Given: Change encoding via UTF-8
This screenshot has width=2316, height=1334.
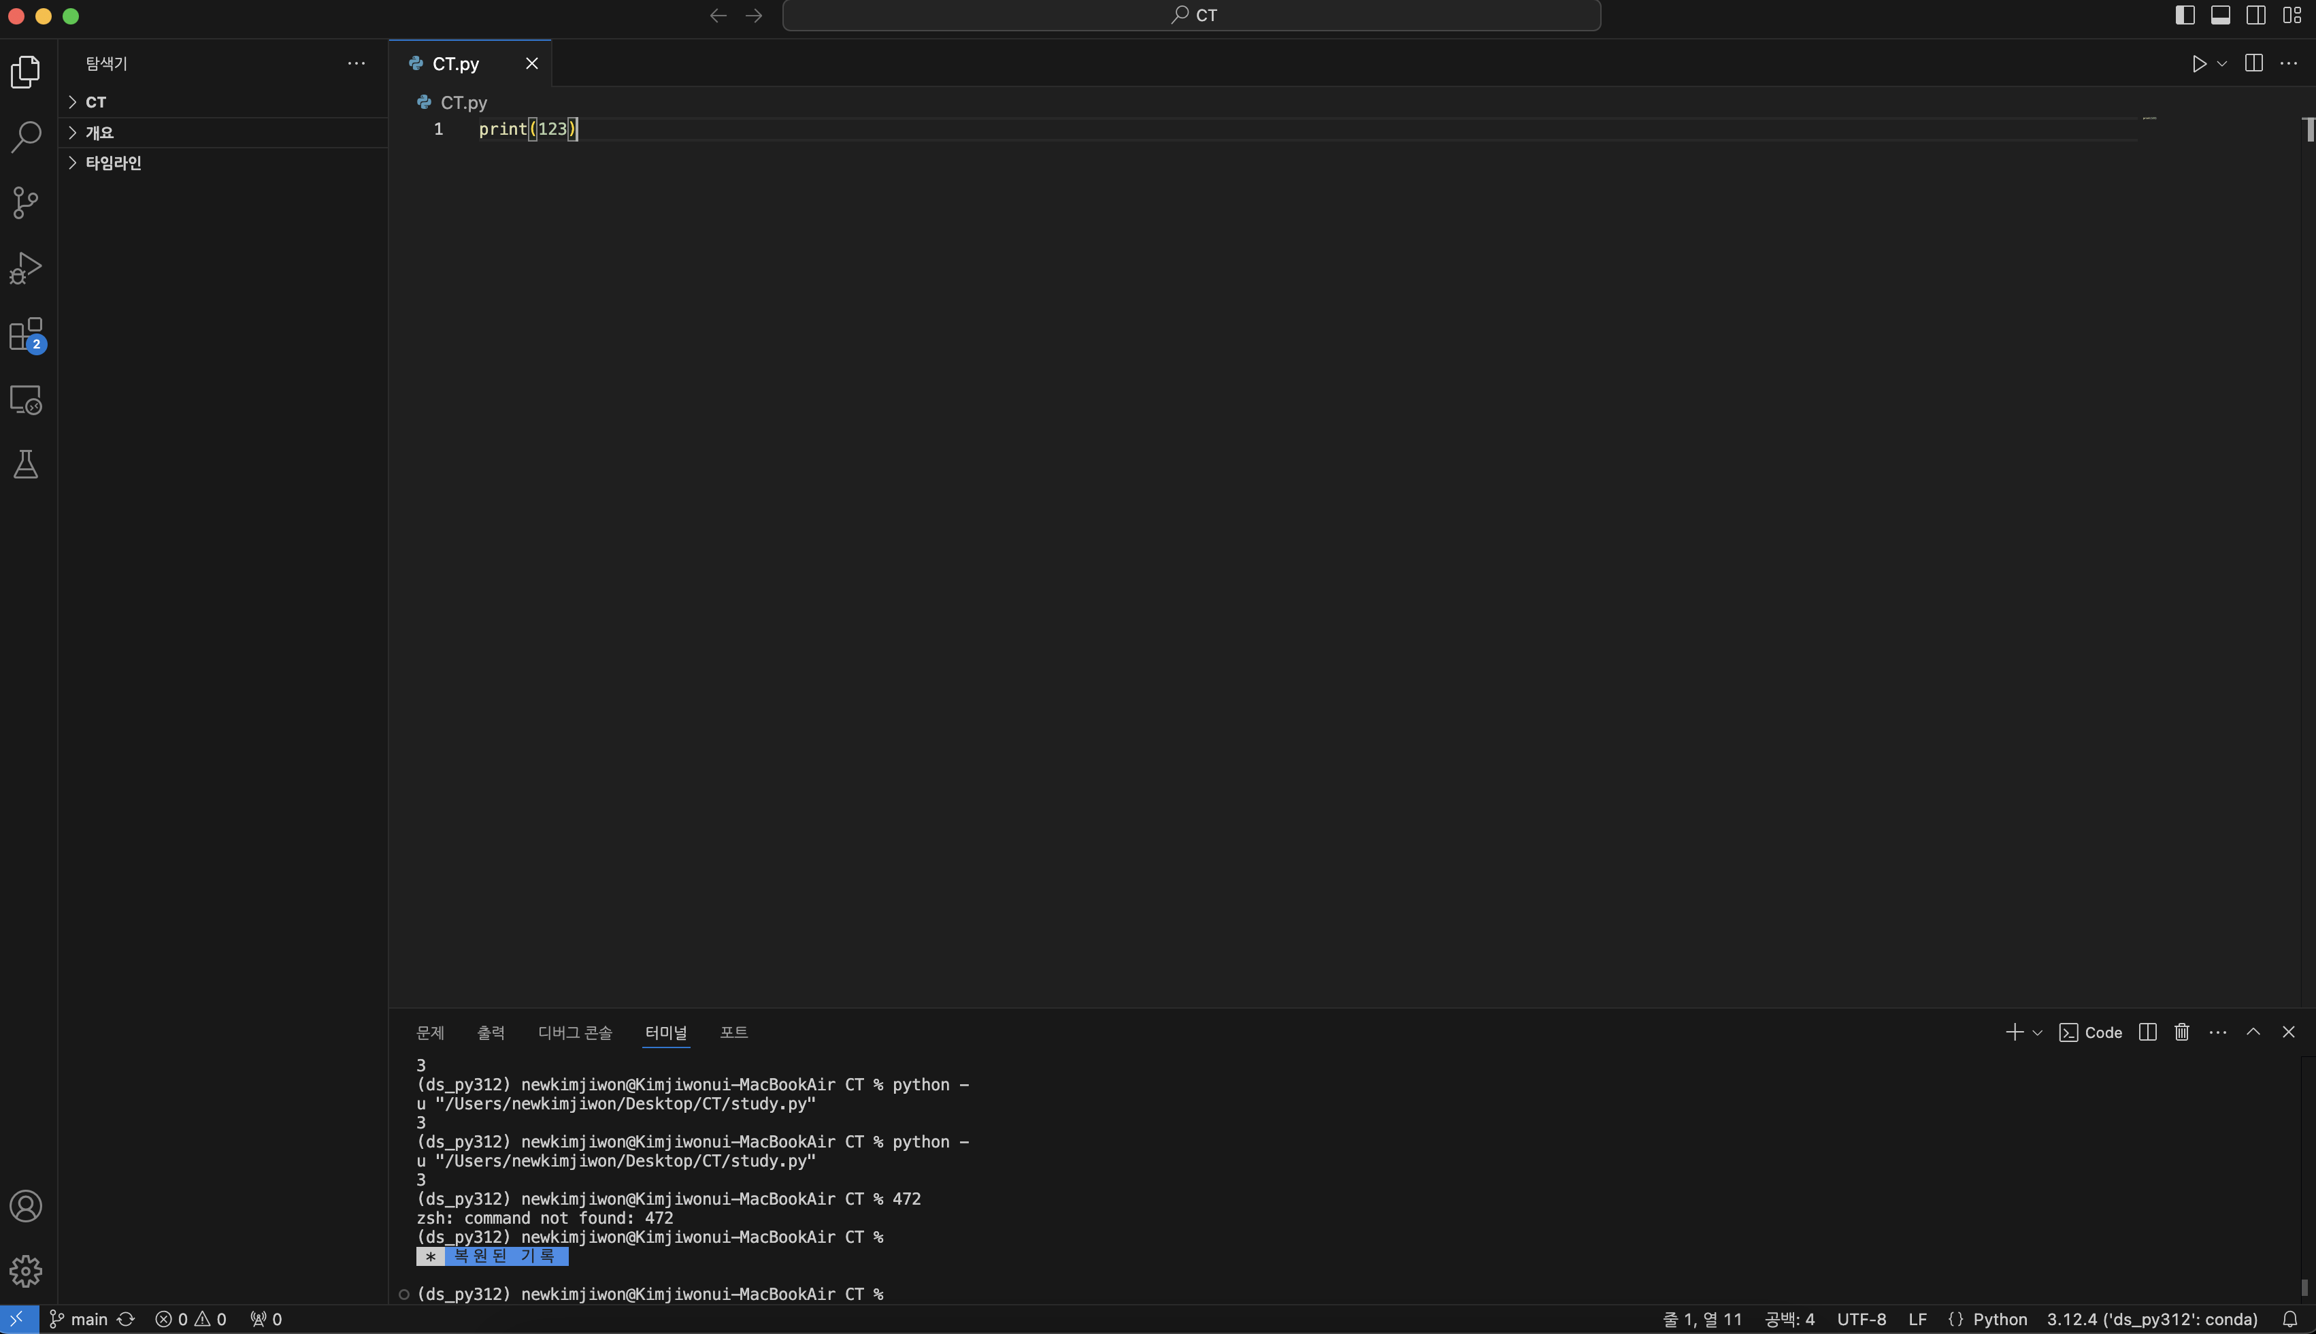Looking at the screenshot, I should coord(1862,1319).
